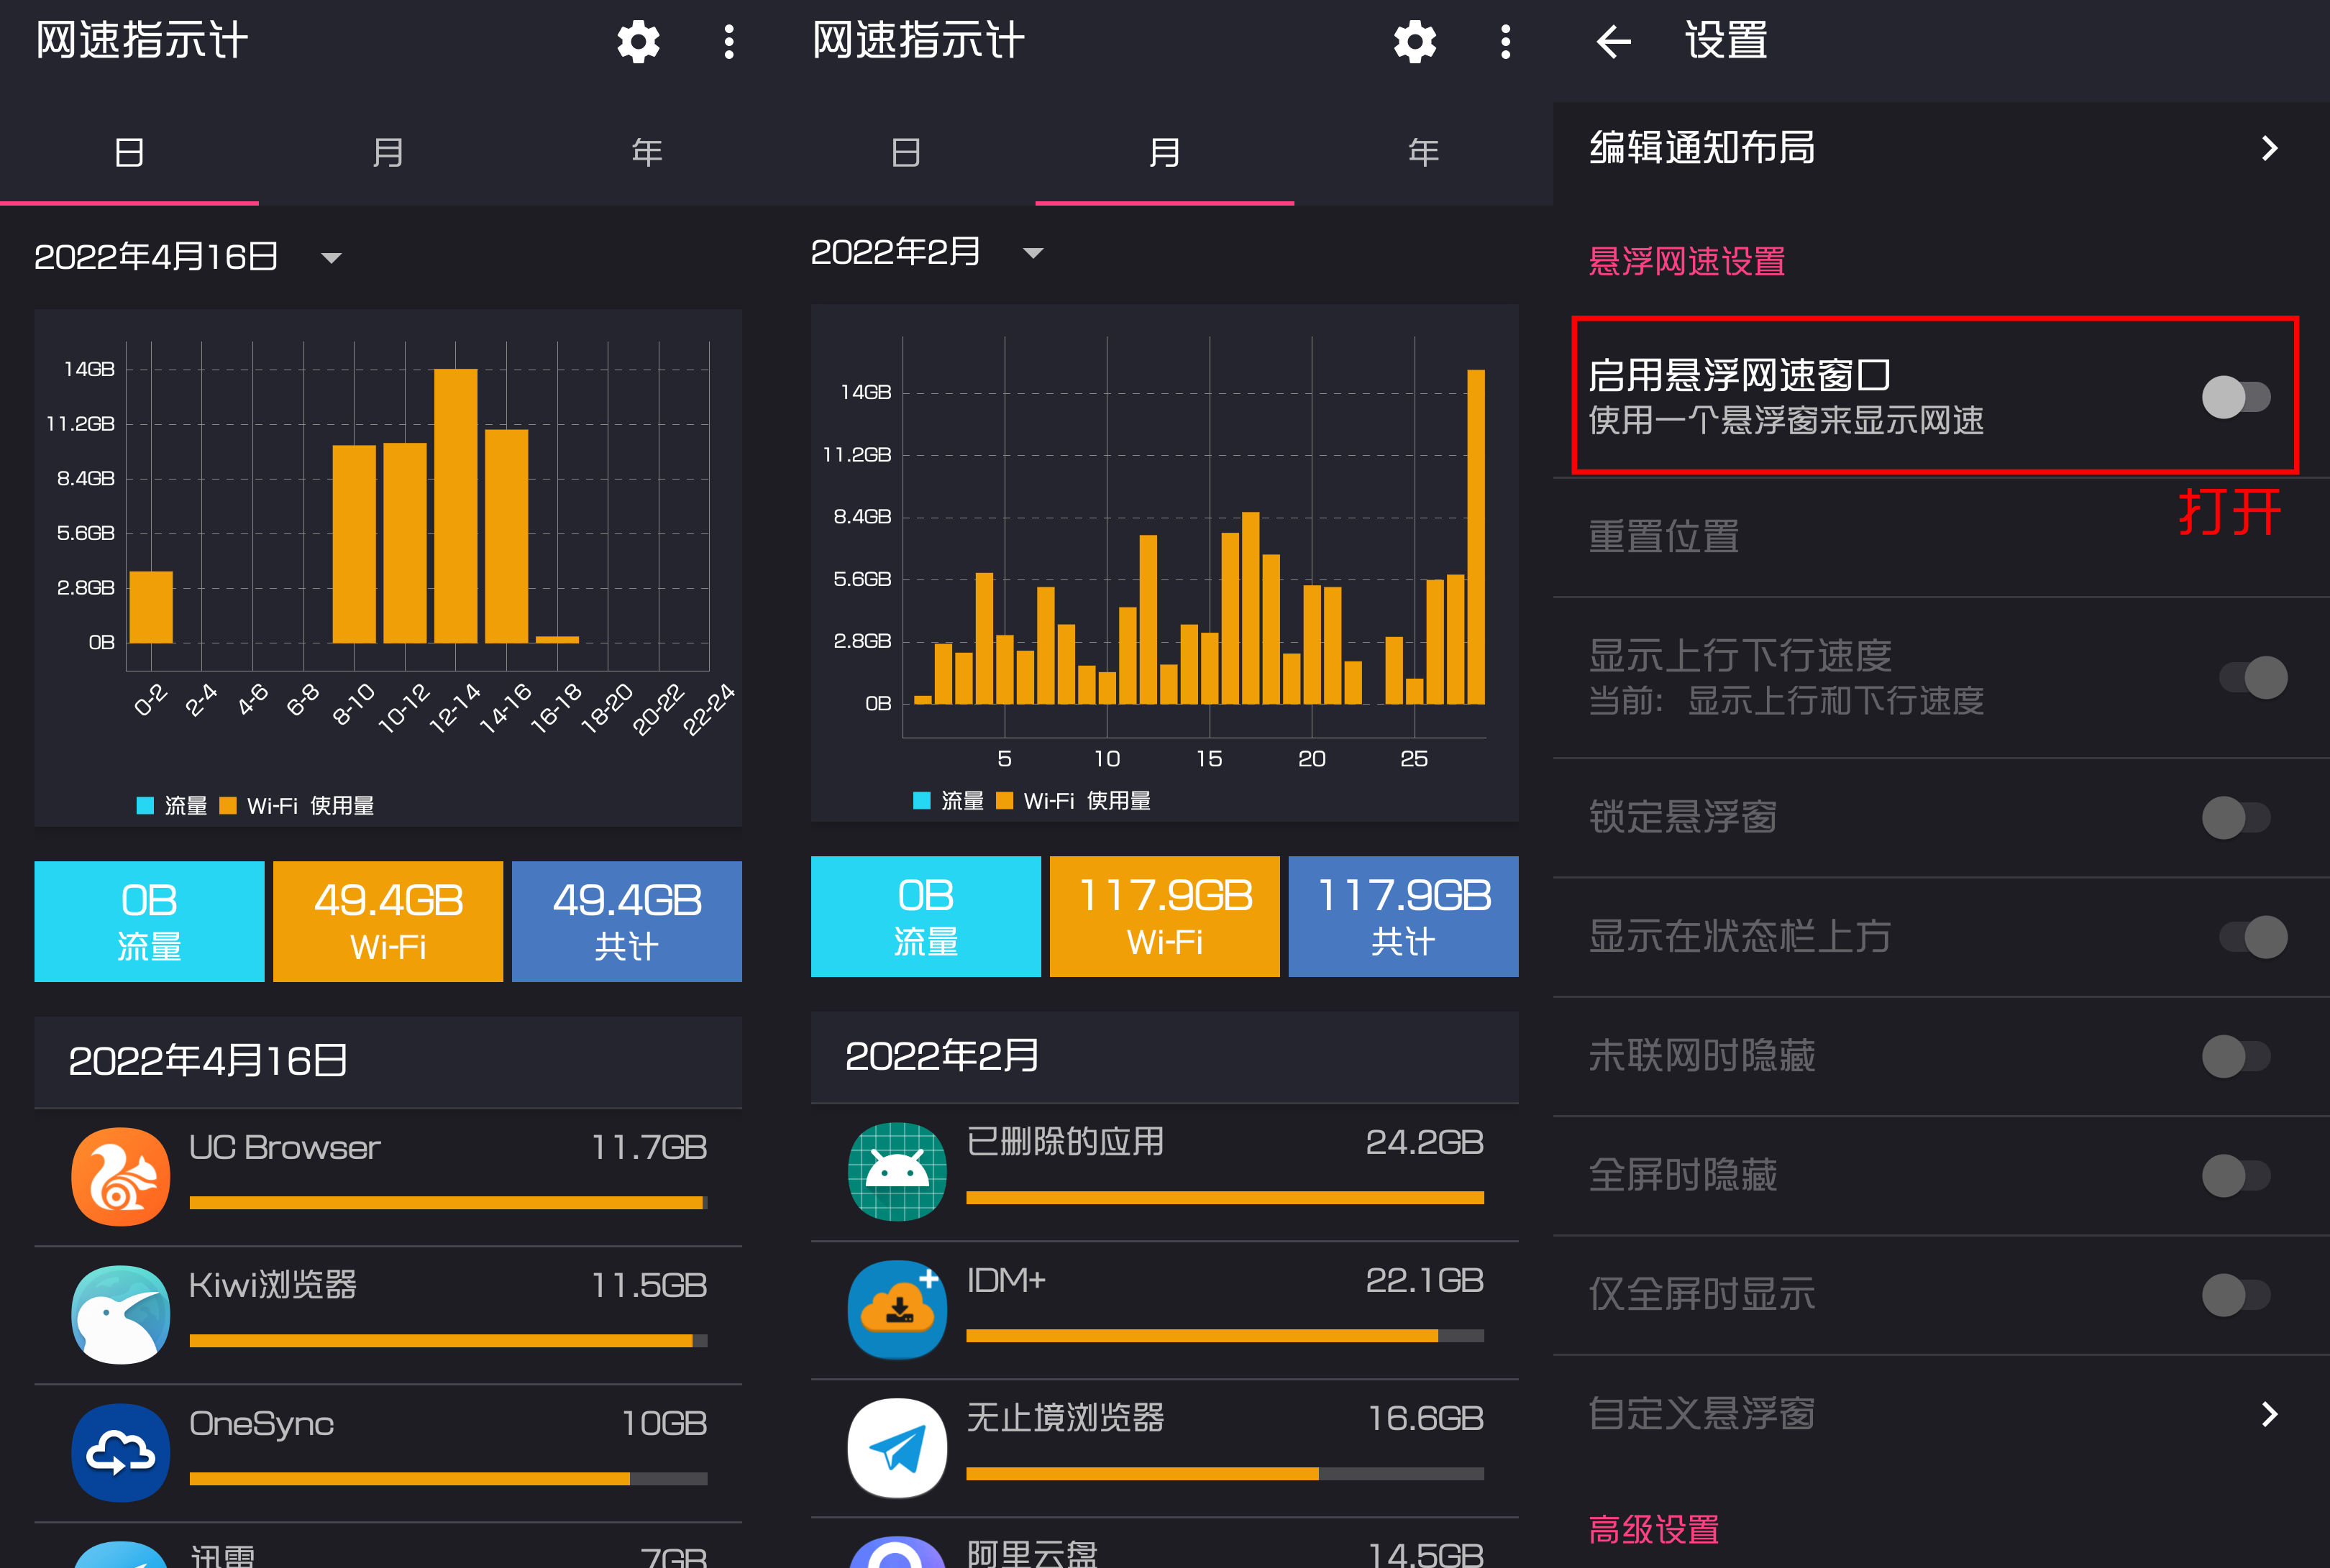
Task: Switch to 年 tab in middle panel
Action: pyautogui.click(x=1423, y=152)
